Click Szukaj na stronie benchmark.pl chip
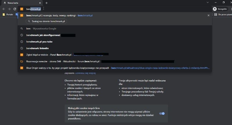 pos(46,21)
